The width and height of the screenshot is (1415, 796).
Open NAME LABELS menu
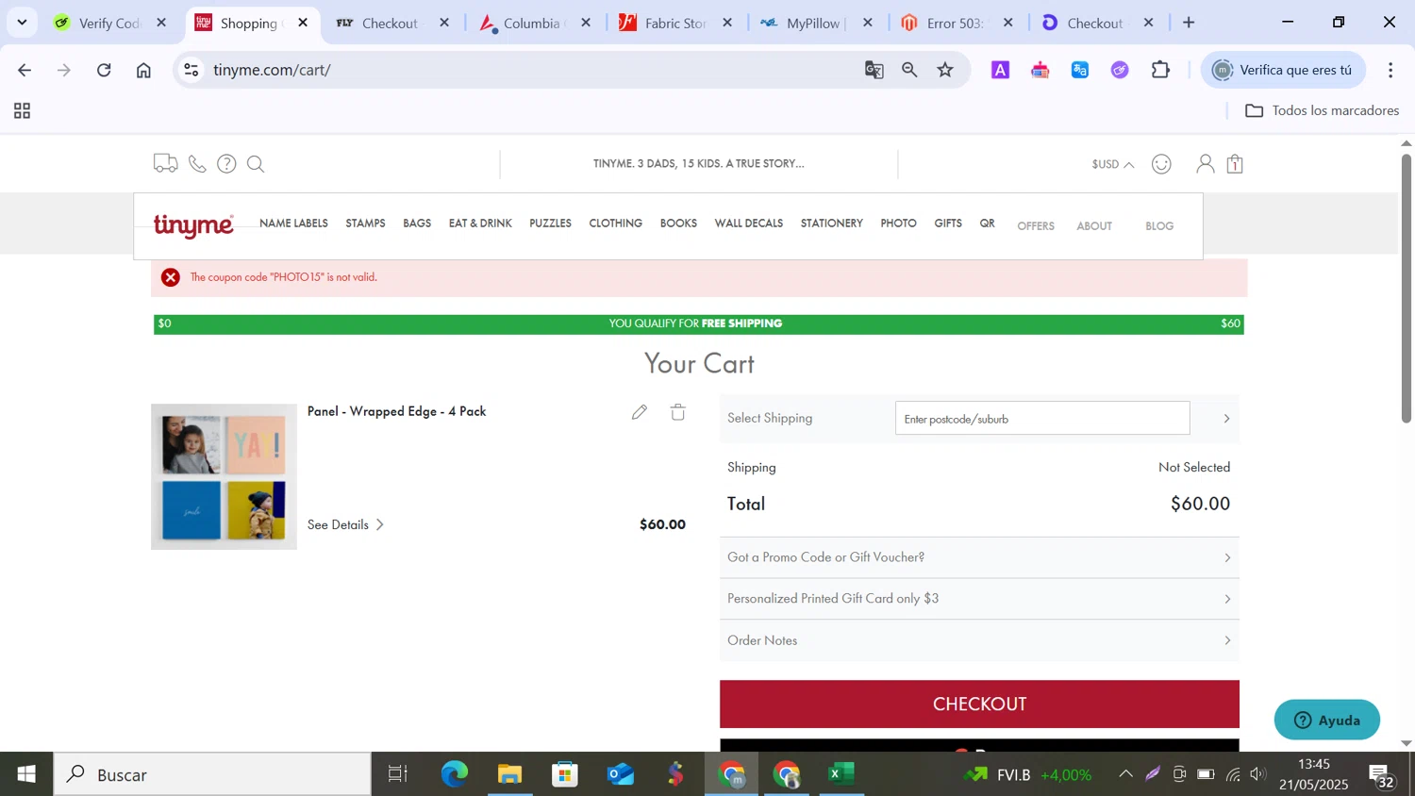[293, 224]
